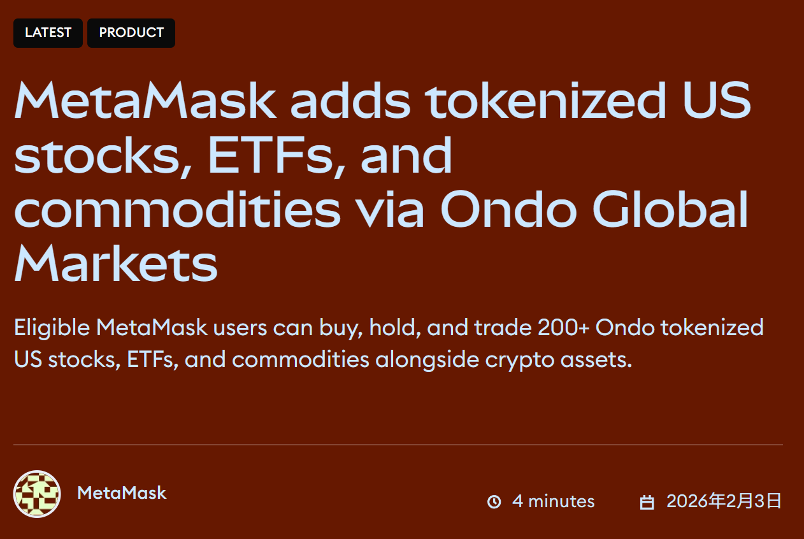This screenshot has height=539, width=804.
Task: Open the MetaMask author name link
Action: click(x=122, y=492)
